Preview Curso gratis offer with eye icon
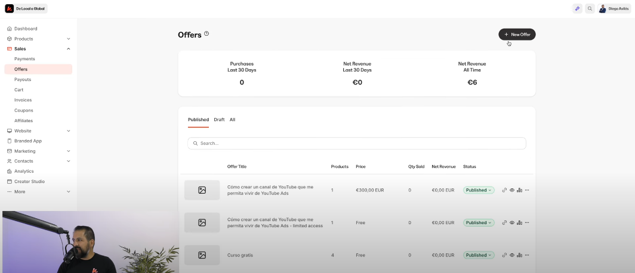635x273 pixels. [512, 255]
